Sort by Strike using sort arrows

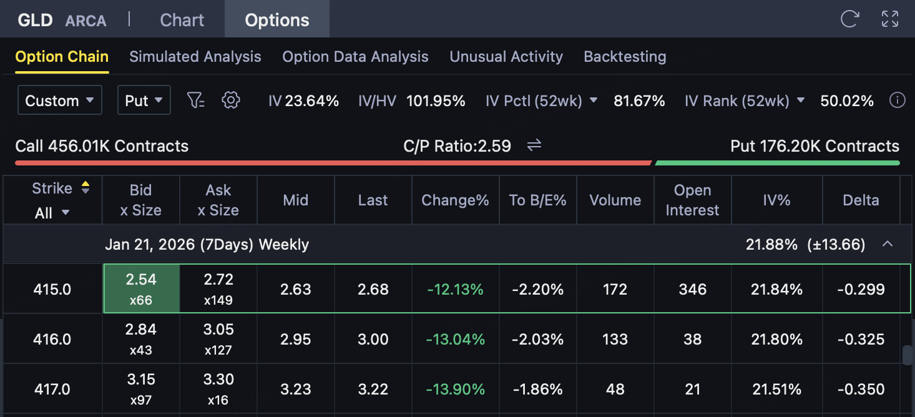(86, 188)
